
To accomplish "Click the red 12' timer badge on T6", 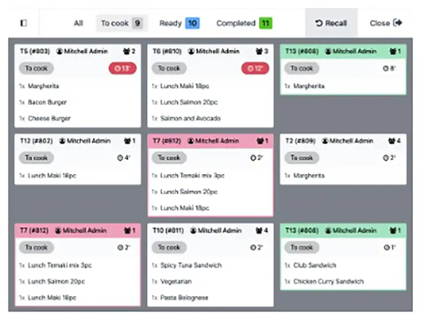I will (x=255, y=68).
